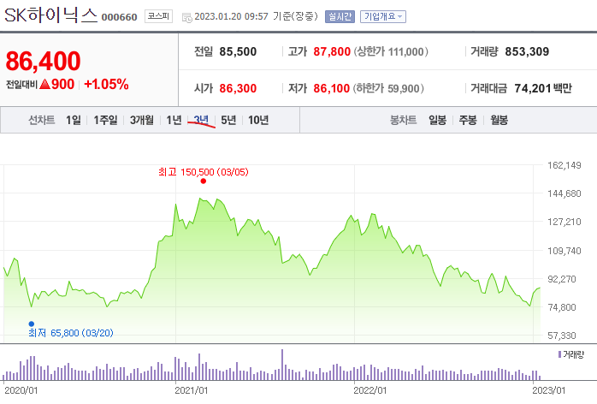The image size is (597, 404).
Task: Click the high price 87,800
Action: click(332, 51)
